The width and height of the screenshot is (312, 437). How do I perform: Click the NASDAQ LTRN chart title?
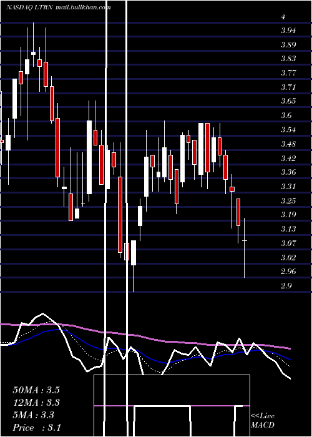[x=59, y=7]
